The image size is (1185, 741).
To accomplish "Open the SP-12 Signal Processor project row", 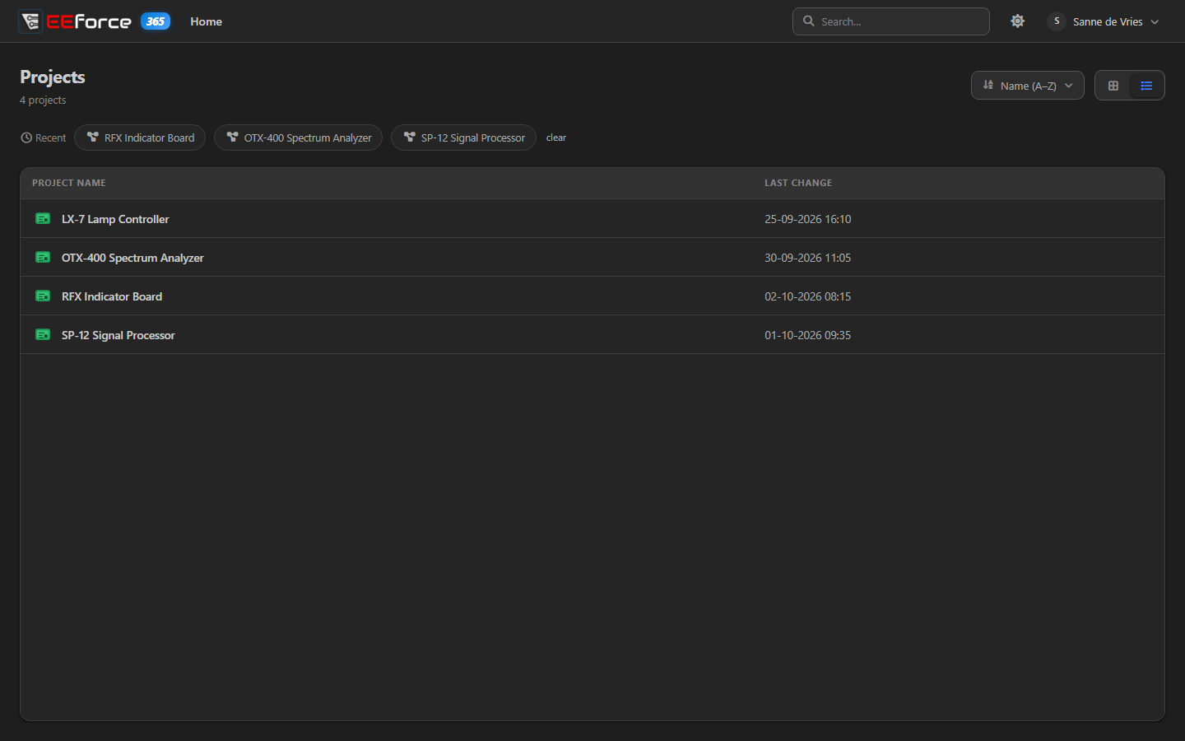I will tap(592, 334).
